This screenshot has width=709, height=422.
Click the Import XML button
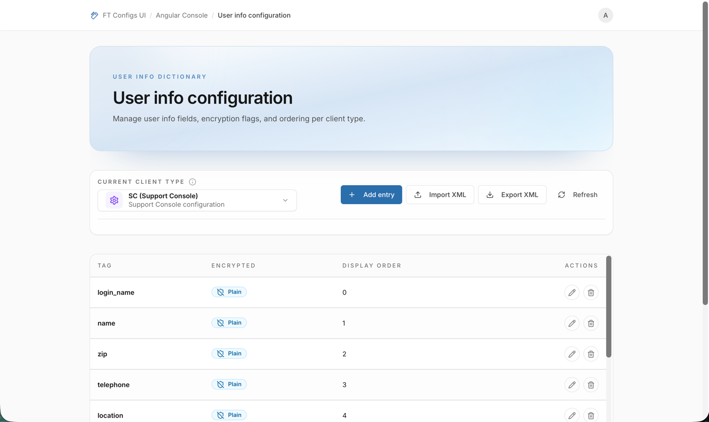[439, 195]
